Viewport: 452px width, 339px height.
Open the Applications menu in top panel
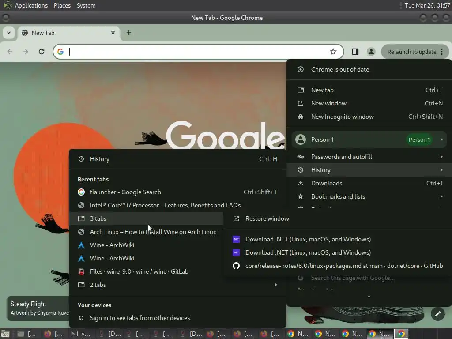31,5
